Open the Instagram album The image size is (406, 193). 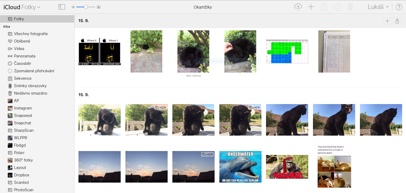pos(37,108)
